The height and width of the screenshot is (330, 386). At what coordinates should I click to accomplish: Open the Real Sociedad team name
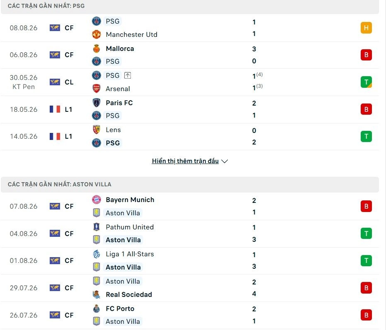[x=129, y=294]
